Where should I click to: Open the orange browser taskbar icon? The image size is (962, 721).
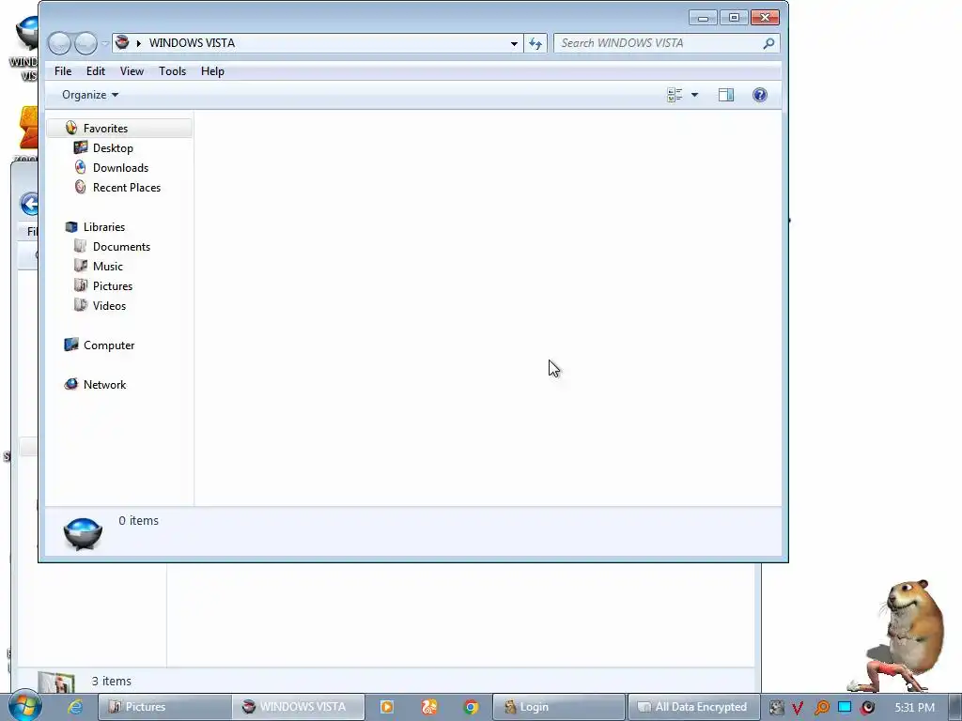(428, 707)
